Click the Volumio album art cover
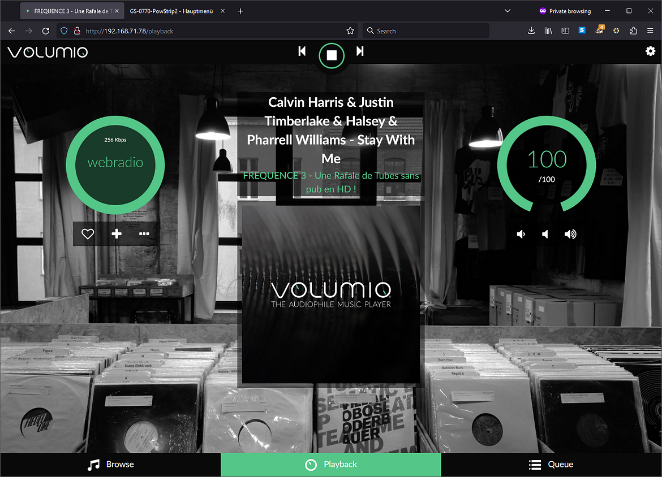662x477 pixels. [331, 294]
